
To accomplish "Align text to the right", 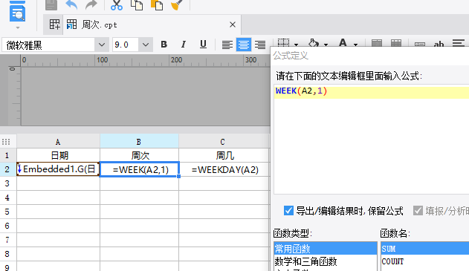I will 260,45.
